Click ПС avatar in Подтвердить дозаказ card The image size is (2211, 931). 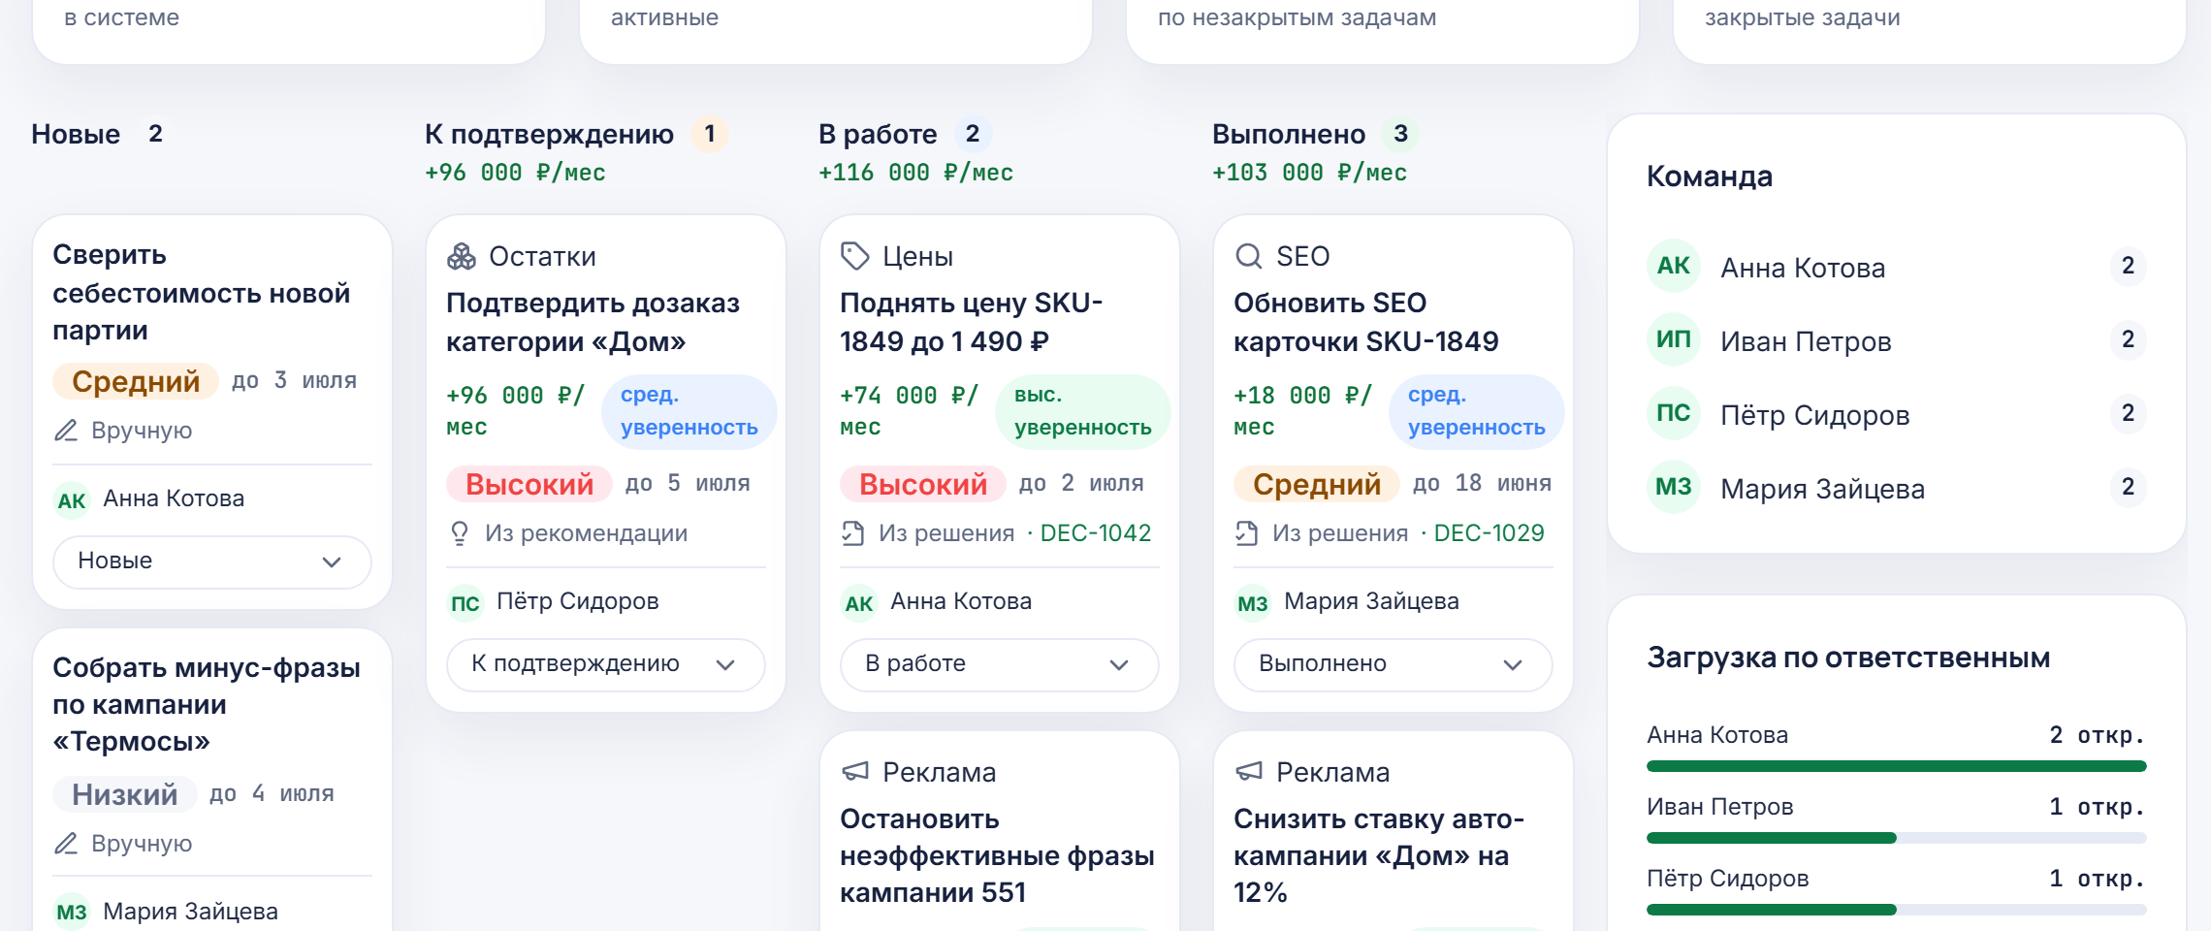tap(465, 603)
